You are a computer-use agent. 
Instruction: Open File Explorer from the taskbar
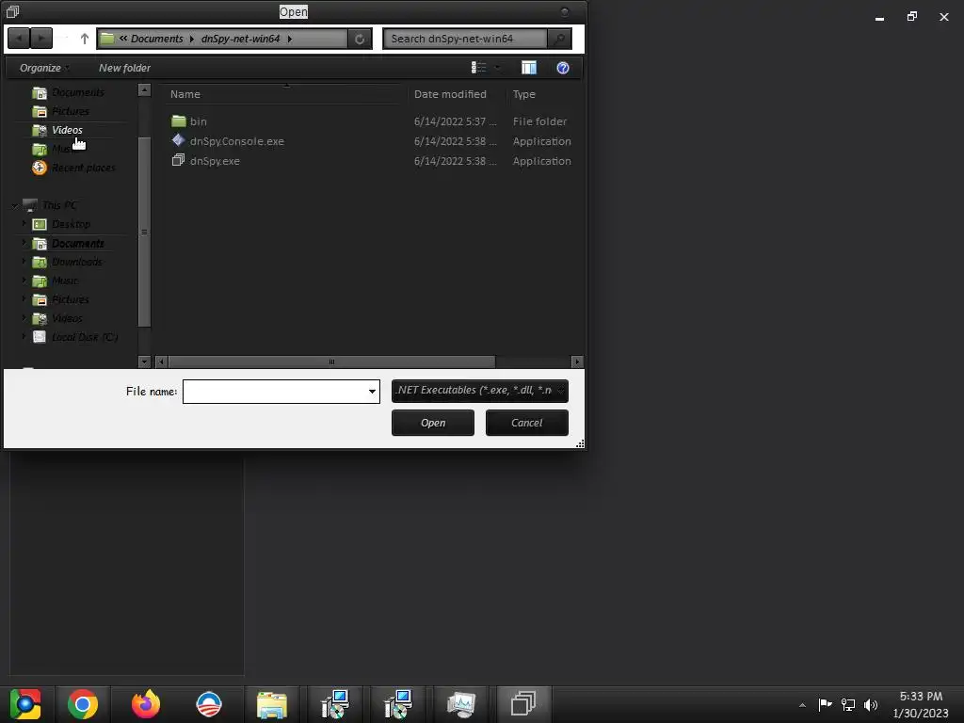click(x=272, y=704)
